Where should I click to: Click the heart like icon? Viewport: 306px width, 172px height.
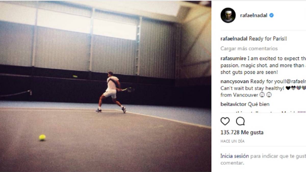(225, 121)
